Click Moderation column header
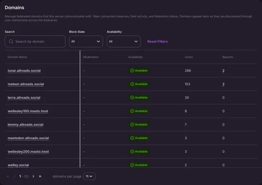This screenshot has height=185, width=262. [x=91, y=57]
